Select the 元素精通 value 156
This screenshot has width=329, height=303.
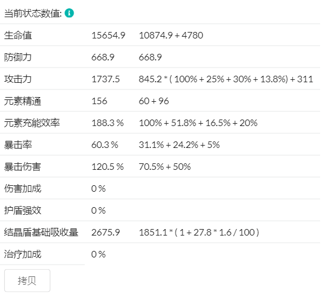(x=99, y=101)
